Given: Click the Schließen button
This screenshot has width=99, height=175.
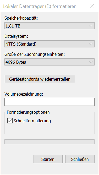Looking at the screenshot, I should pyautogui.click(x=80, y=159).
